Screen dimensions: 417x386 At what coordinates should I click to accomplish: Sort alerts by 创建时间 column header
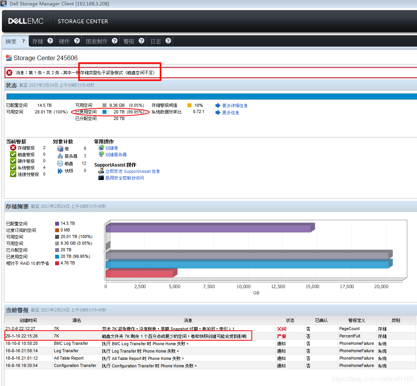tap(28, 320)
